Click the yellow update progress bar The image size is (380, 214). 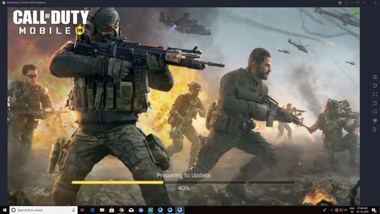118,182
